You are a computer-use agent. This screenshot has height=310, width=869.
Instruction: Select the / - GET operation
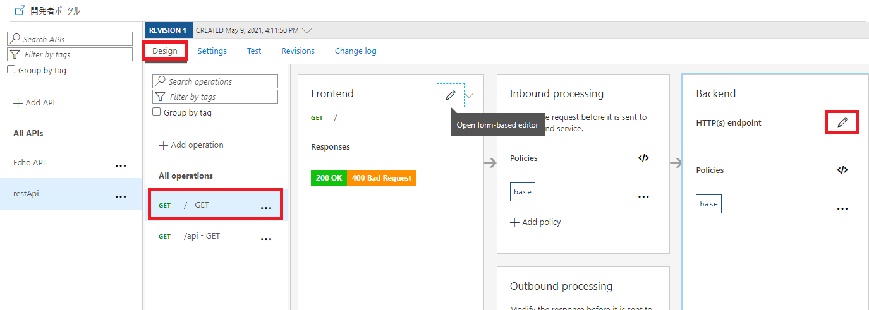[x=216, y=205]
